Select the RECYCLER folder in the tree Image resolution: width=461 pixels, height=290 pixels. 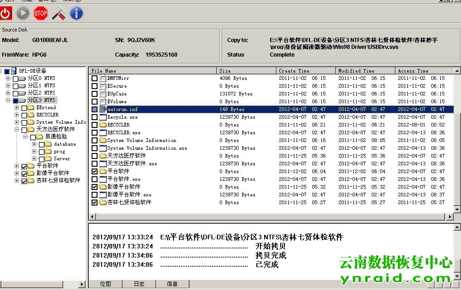coord(47,115)
